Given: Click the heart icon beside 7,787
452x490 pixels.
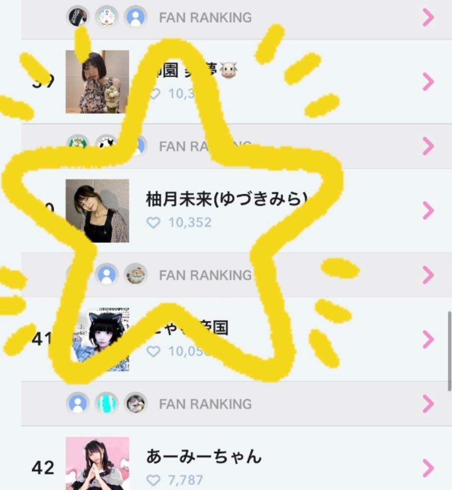Looking at the screenshot, I should (153, 480).
